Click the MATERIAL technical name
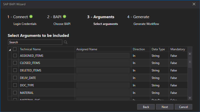 pos(27,93)
